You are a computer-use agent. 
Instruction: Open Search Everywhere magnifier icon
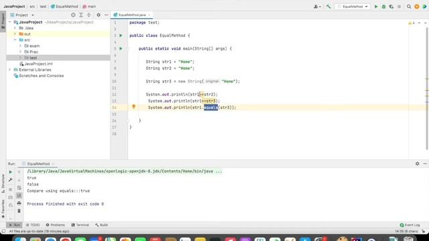click(409, 7)
